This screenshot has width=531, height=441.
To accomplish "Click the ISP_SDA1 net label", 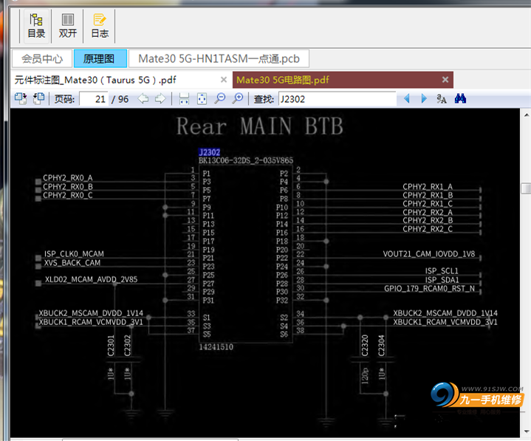I will coord(442,280).
